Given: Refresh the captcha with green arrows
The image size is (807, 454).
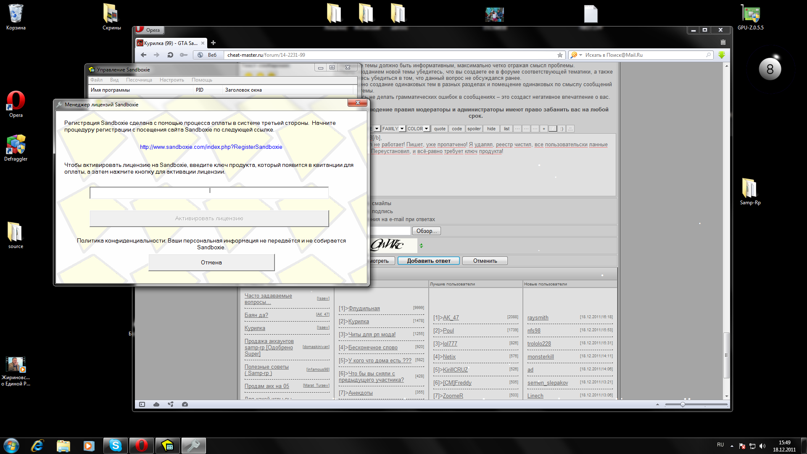Looking at the screenshot, I should click(421, 245).
